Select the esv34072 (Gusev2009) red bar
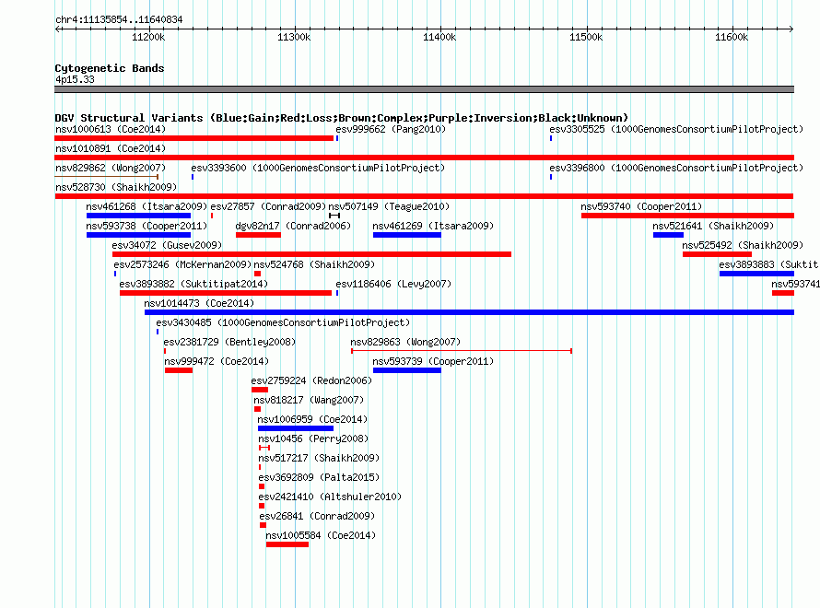This screenshot has height=608, width=820. [x=311, y=254]
